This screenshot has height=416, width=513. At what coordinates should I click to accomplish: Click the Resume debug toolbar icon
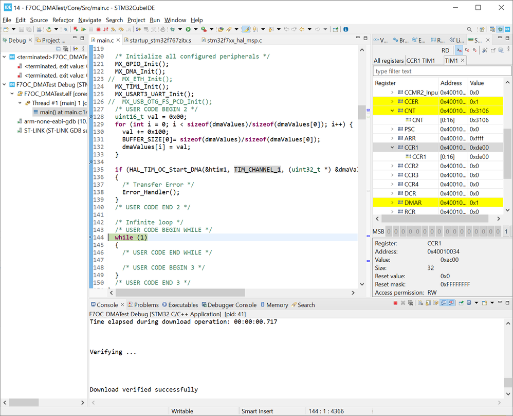pyautogui.click(x=83, y=29)
